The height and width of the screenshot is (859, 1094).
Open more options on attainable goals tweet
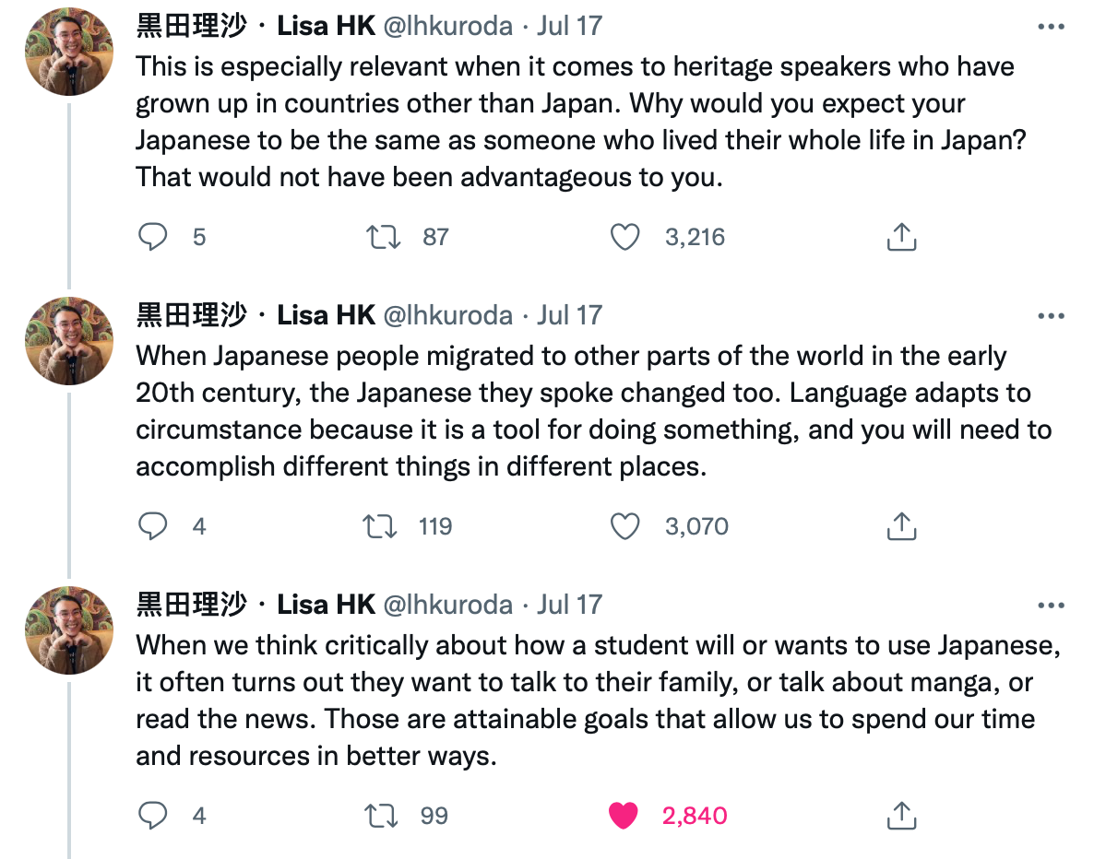click(1051, 606)
